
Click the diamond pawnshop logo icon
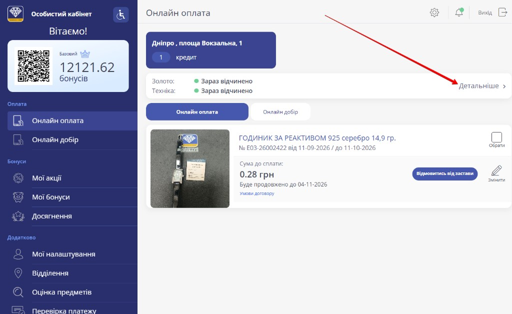15,14
